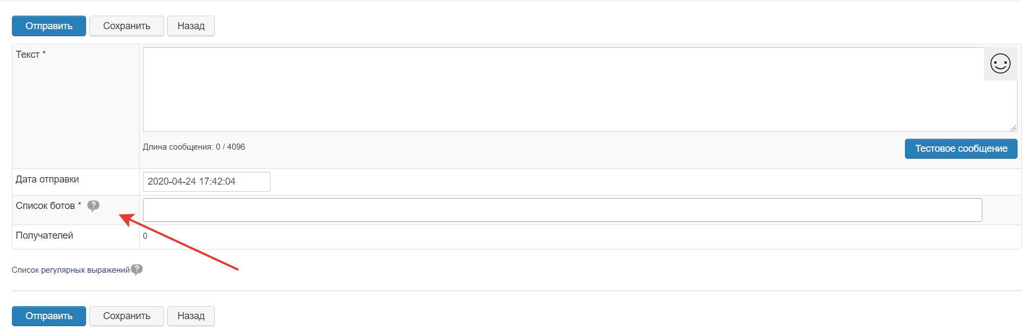Click the Длина сообщения counter text
This screenshot has width=1030, height=331.
[x=194, y=147]
